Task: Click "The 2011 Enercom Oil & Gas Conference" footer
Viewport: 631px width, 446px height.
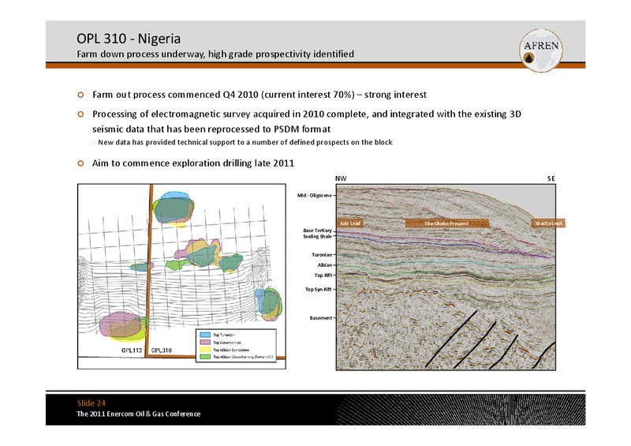Action: tap(139, 414)
